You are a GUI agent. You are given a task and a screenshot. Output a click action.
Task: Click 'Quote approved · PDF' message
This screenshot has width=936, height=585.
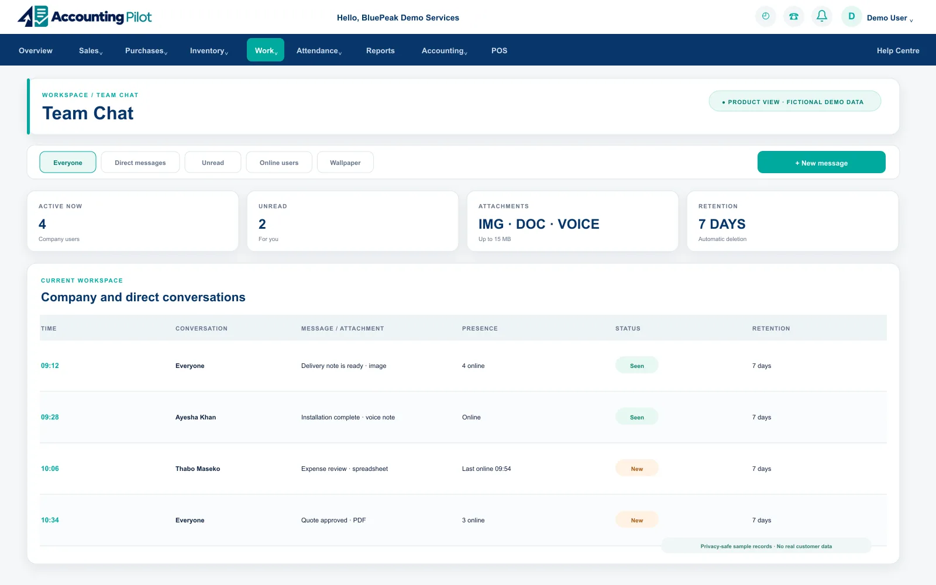point(333,520)
